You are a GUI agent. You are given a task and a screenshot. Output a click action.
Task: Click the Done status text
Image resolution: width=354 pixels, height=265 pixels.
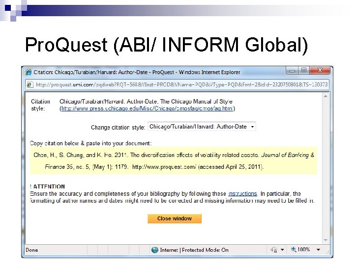click(32, 250)
